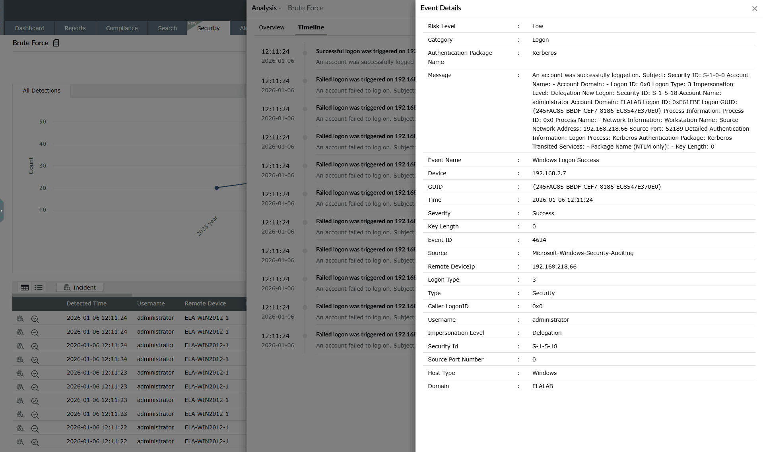Open the Compliance menu item

pos(121,28)
